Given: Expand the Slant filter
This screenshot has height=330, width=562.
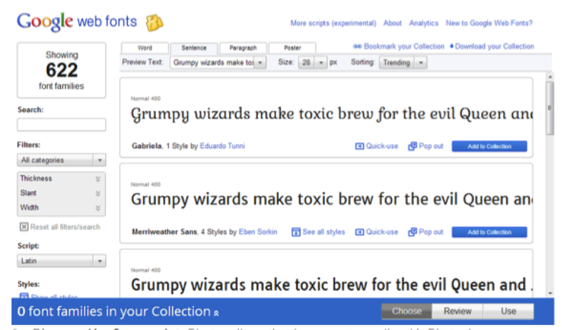Looking at the screenshot, I should 61,193.
